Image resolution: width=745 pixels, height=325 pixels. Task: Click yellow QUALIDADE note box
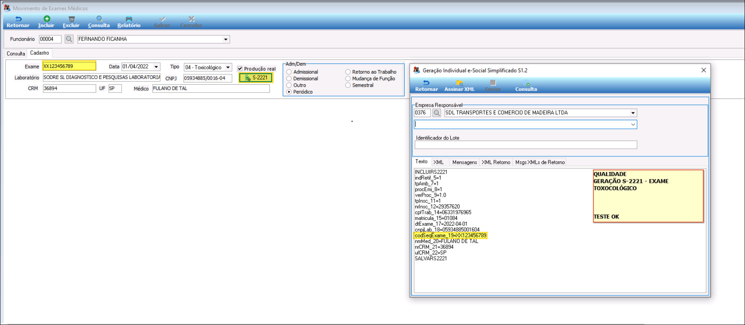coord(648,196)
